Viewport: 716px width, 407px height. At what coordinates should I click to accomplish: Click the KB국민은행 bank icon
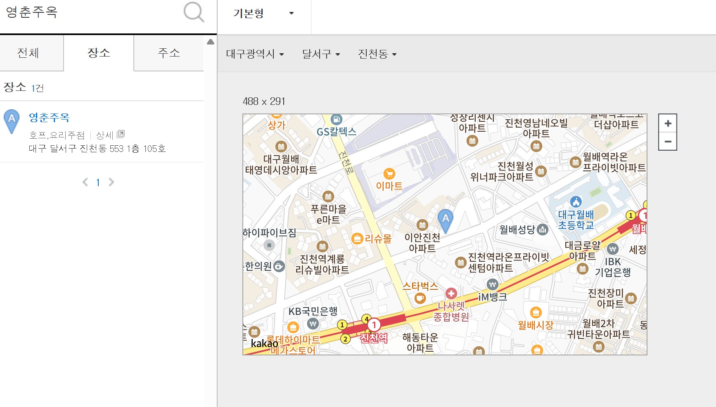tap(313, 324)
